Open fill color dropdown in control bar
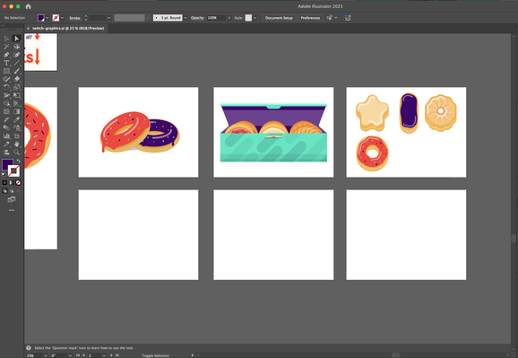Screen dimensions: 518x358 click(47, 18)
